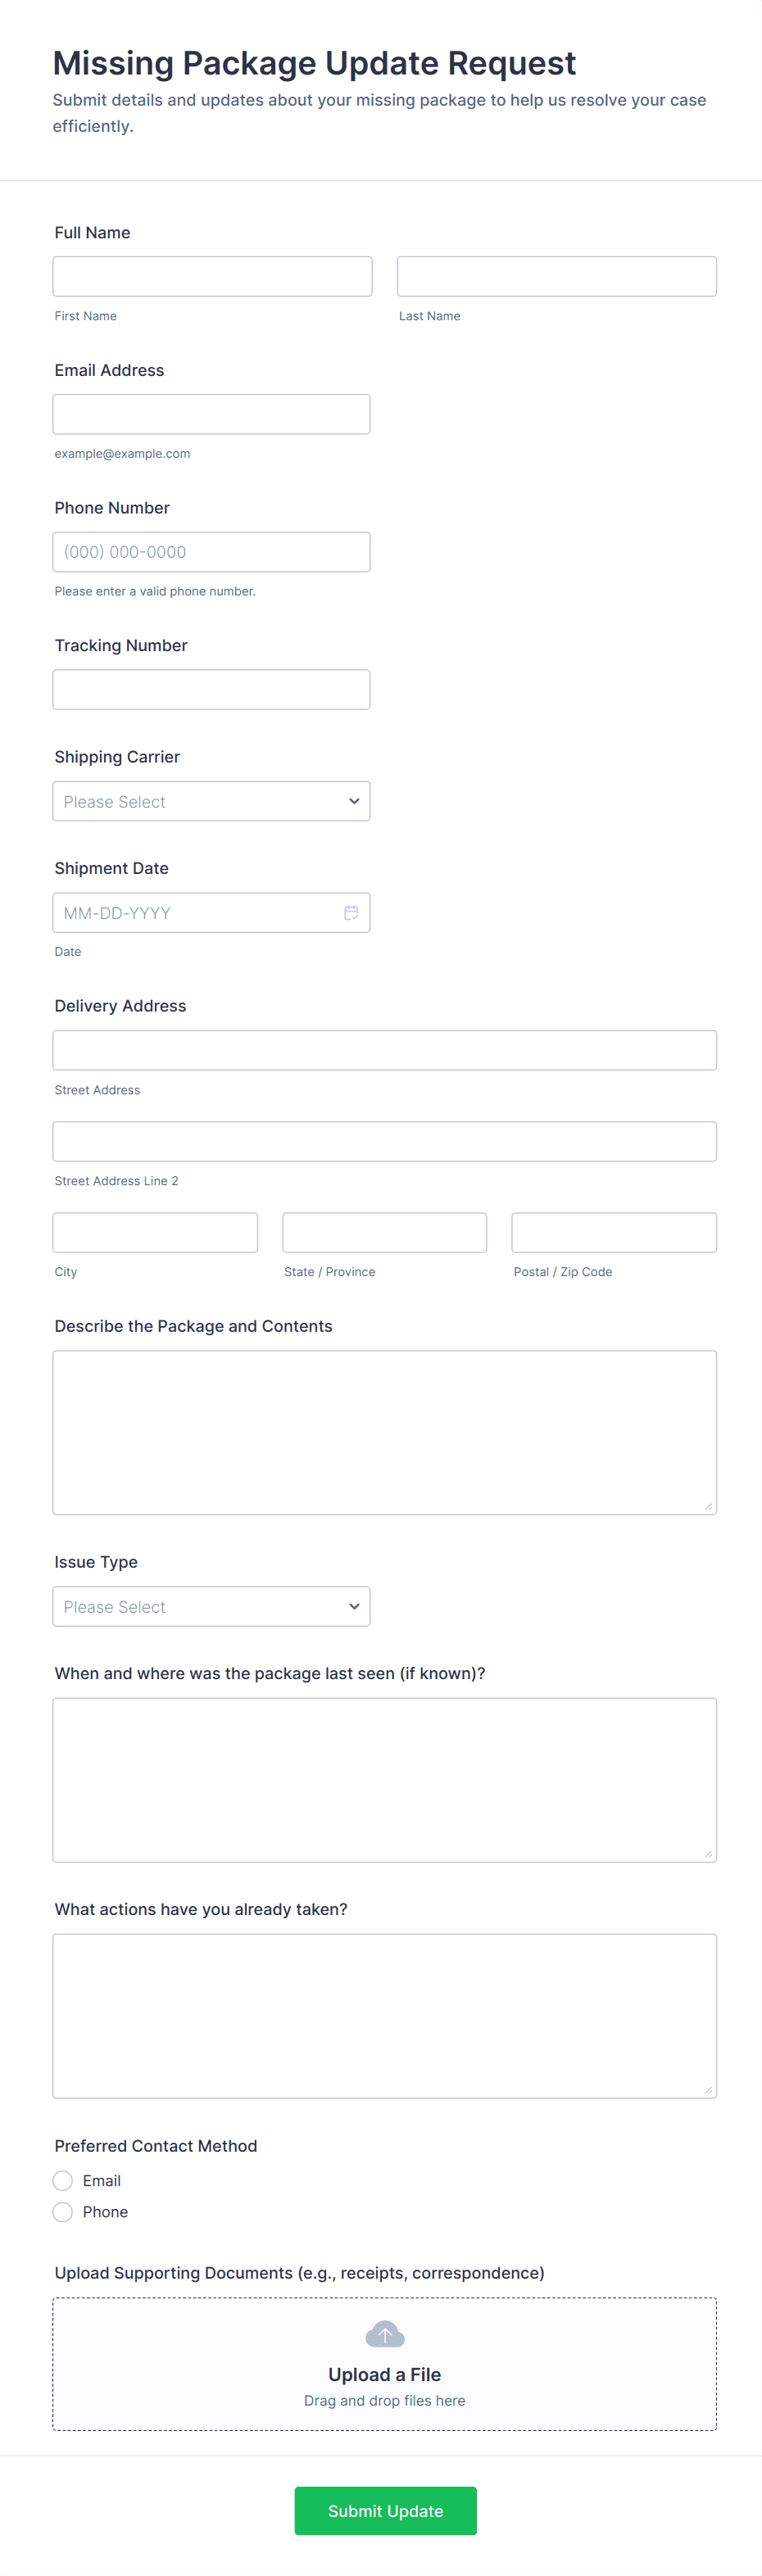Screen dimensions: 762x2576
Task: Click the City input box
Action: (155, 1232)
